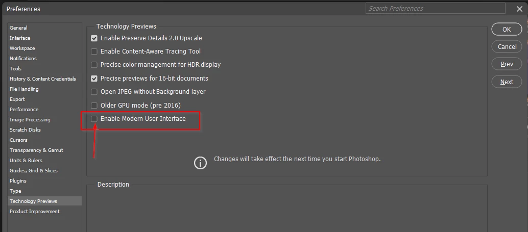Go to Workspace preferences
Screen dimensions: 528x232
(x=44, y=48)
